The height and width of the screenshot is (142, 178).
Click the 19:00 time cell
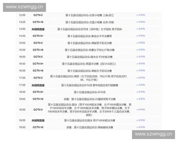point(22,127)
